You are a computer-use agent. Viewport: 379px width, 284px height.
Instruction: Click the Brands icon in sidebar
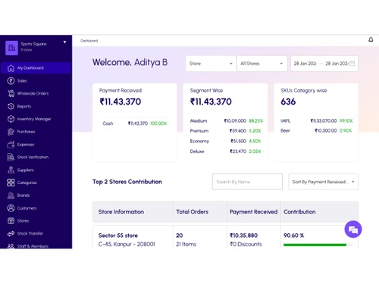[x=11, y=195]
